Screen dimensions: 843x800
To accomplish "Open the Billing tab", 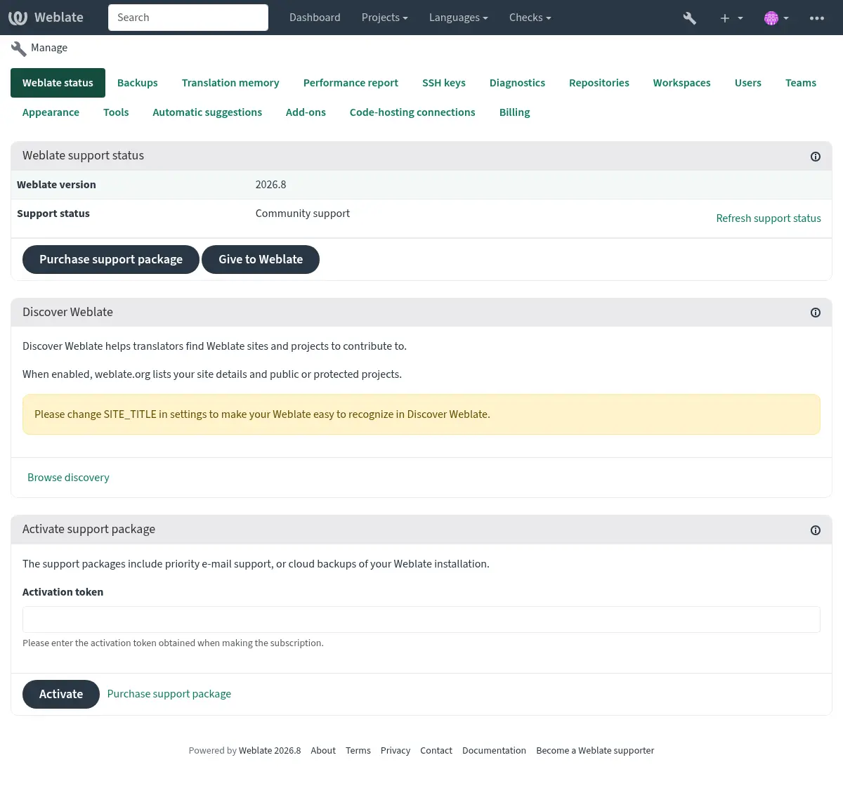I will (514, 112).
